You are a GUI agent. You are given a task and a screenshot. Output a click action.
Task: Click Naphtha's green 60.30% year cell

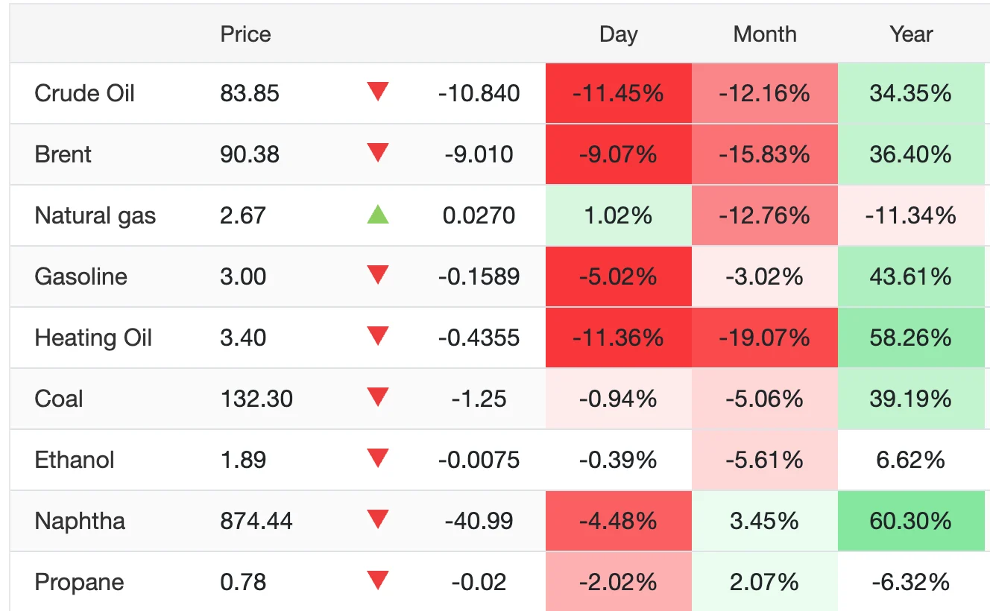(x=910, y=521)
